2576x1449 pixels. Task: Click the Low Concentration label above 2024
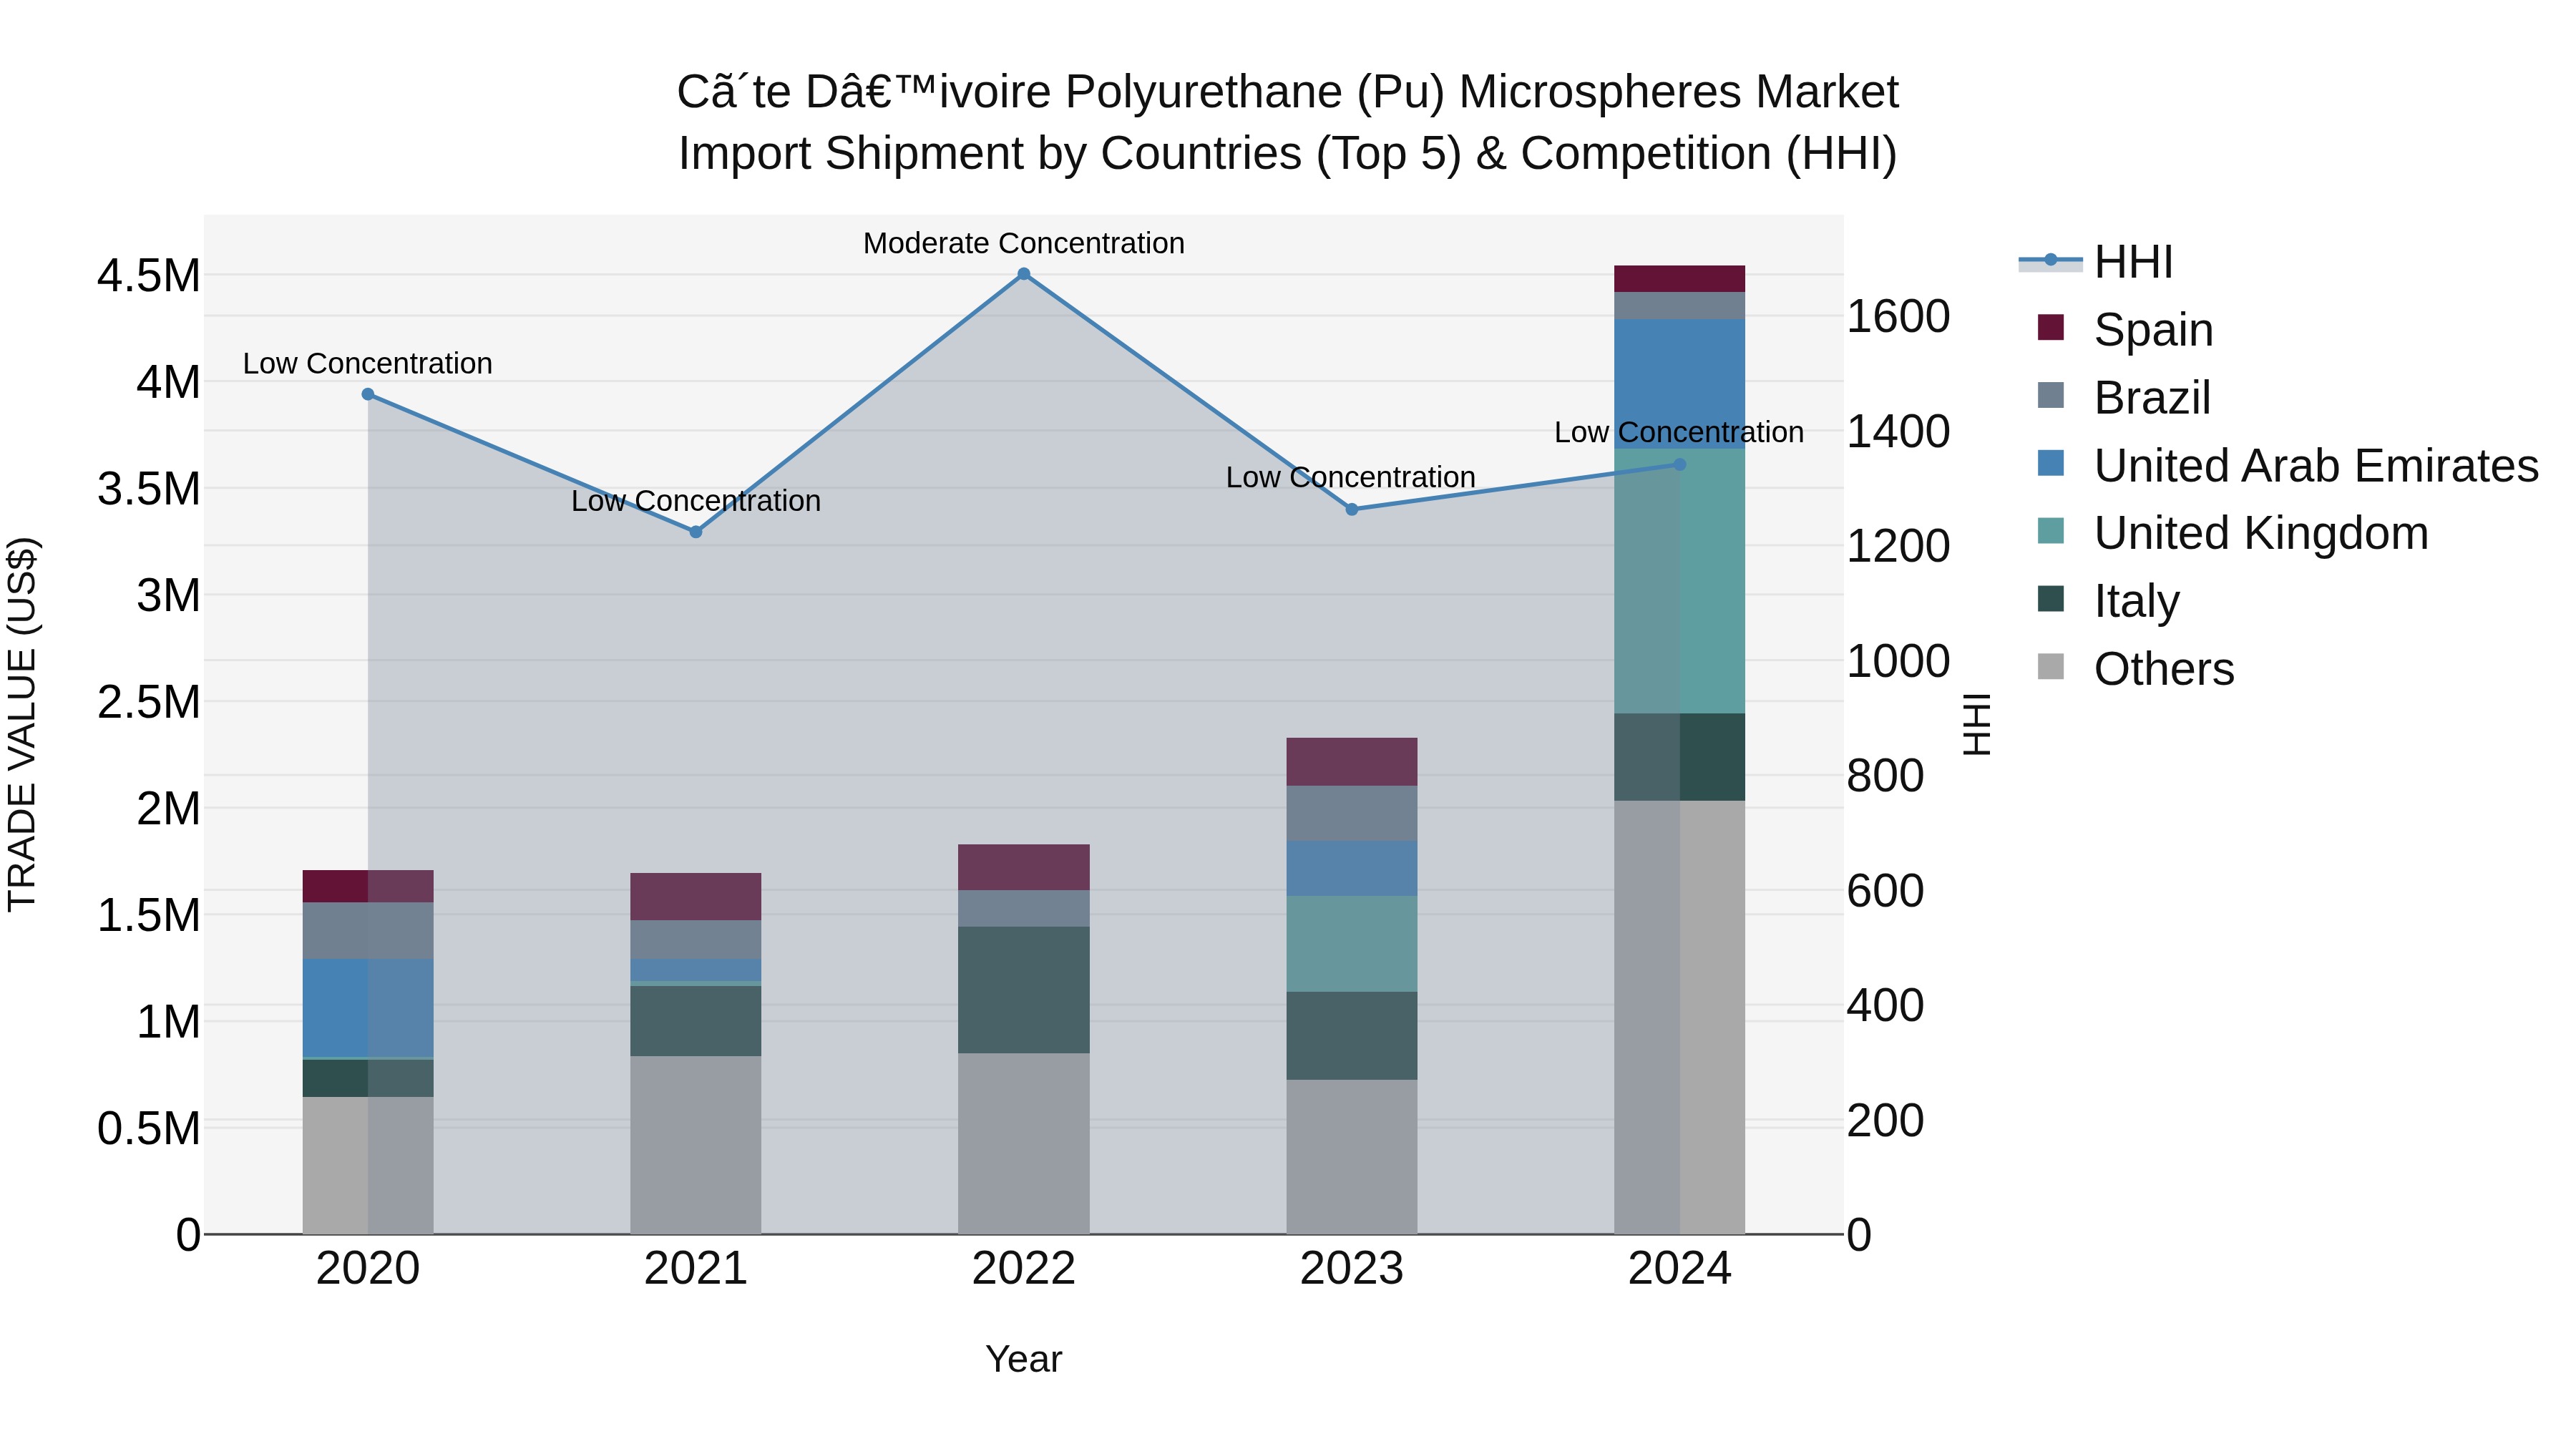pyautogui.click(x=1679, y=432)
